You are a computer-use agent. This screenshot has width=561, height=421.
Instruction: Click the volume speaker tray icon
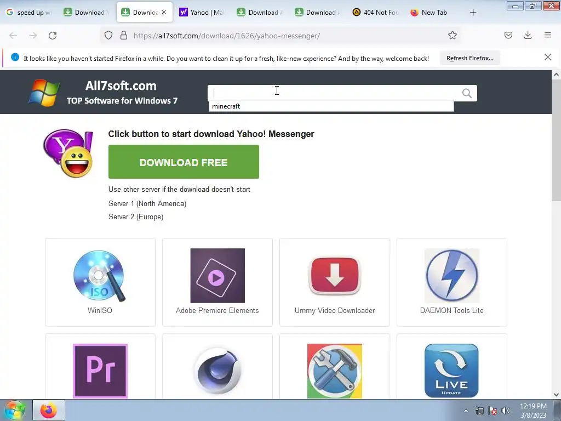pos(506,411)
